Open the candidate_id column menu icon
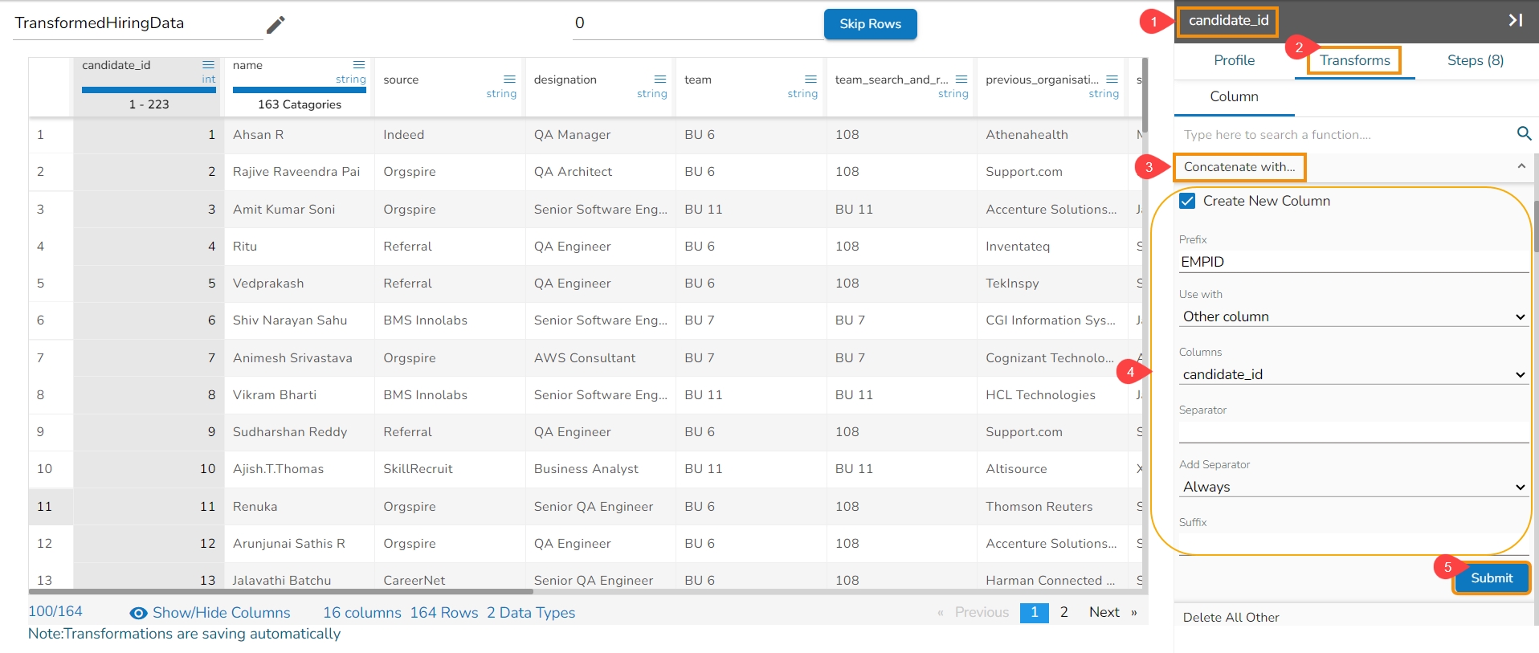 tap(208, 65)
